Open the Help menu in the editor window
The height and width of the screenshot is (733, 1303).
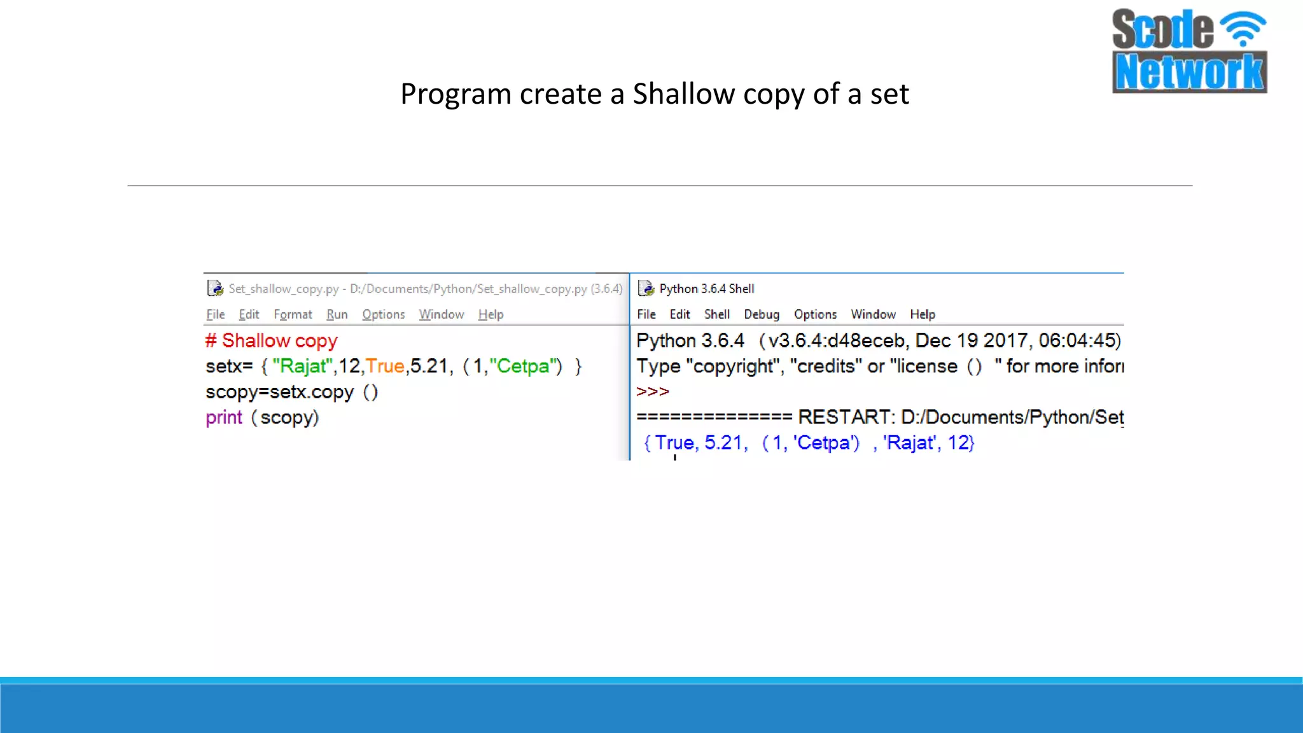491,314
